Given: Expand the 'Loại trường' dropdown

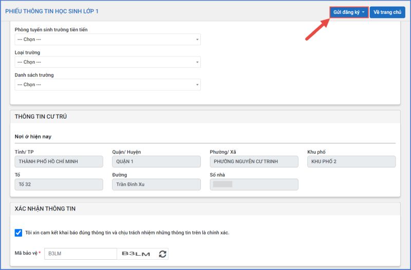Looking at the screenshot, I should click(x=107, y=62).
